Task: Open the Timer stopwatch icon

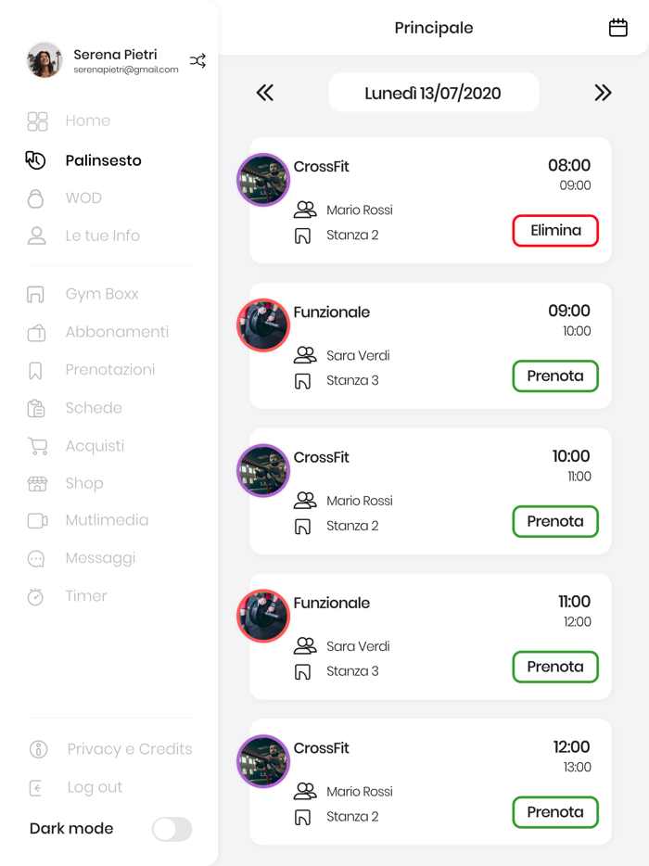Action: pos(36,597)
